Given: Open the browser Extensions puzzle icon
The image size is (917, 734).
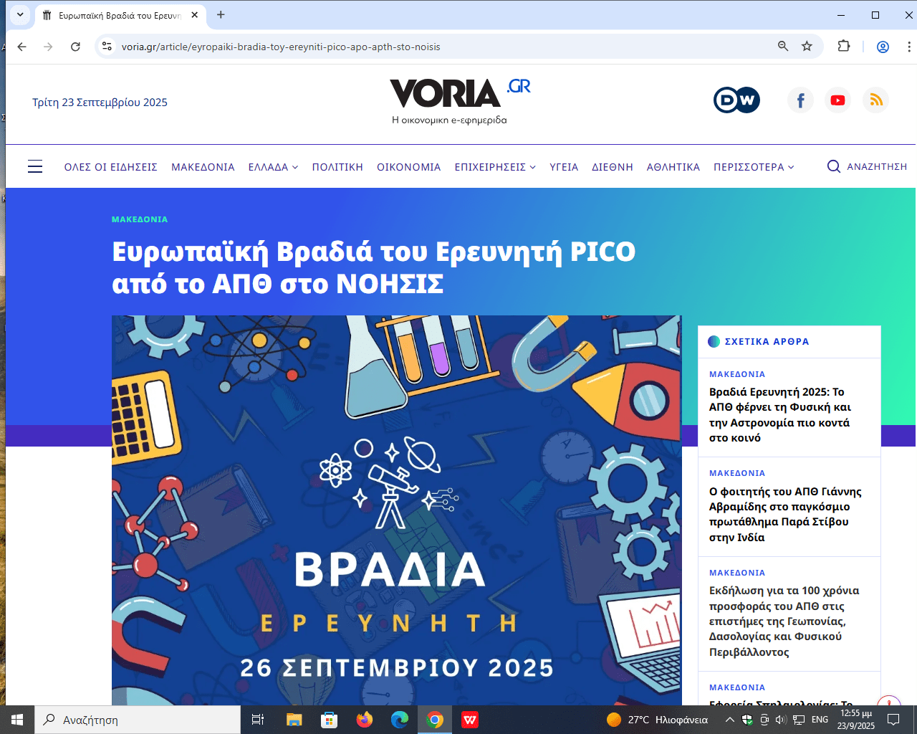Looking at the screenshot, I should pyautogui.click(x=844, y=47).
